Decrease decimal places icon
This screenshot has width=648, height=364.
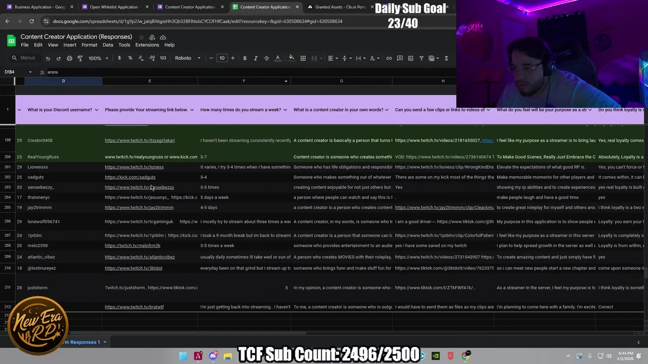click(141, 58)
